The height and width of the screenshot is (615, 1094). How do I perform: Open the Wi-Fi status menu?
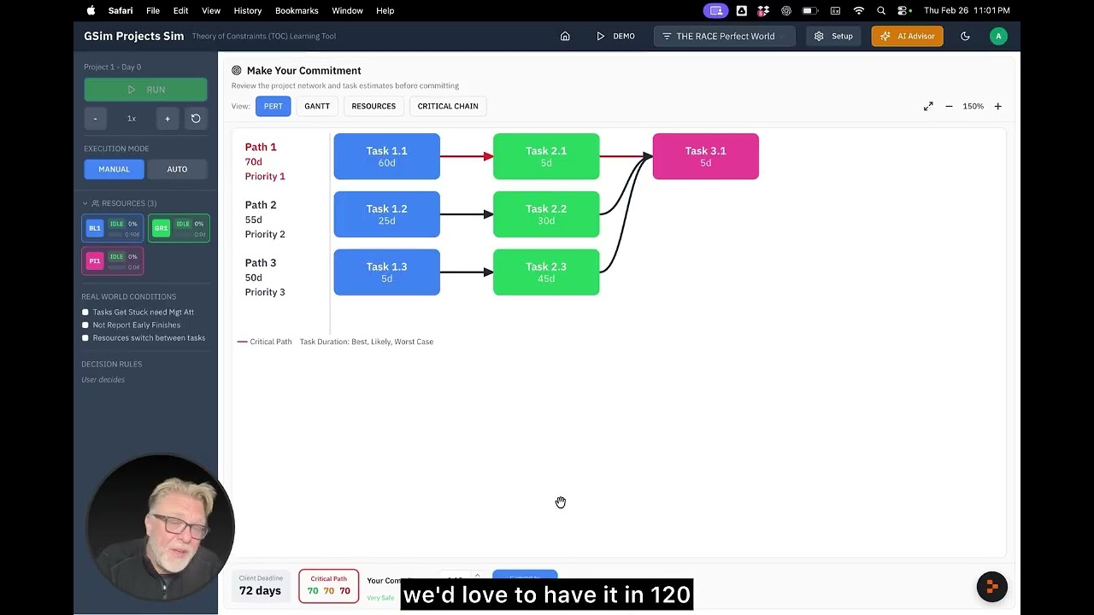(x=859, y=10)
